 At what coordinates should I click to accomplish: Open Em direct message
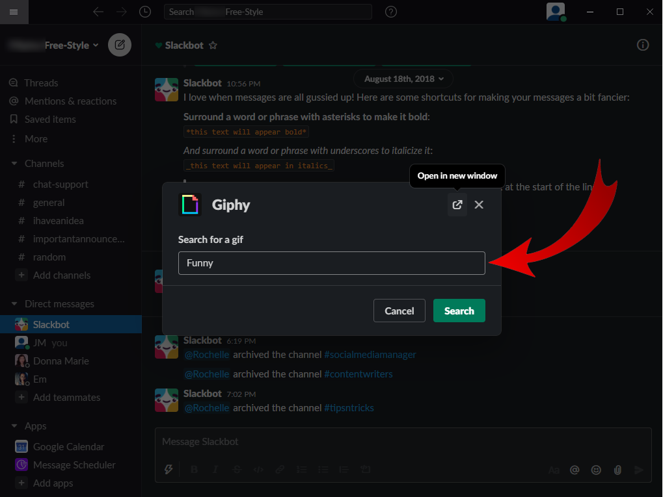point(40,379)
